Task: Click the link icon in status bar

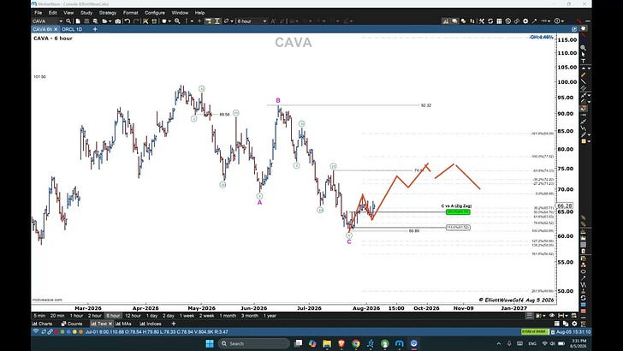Action: tap(50, 331)
